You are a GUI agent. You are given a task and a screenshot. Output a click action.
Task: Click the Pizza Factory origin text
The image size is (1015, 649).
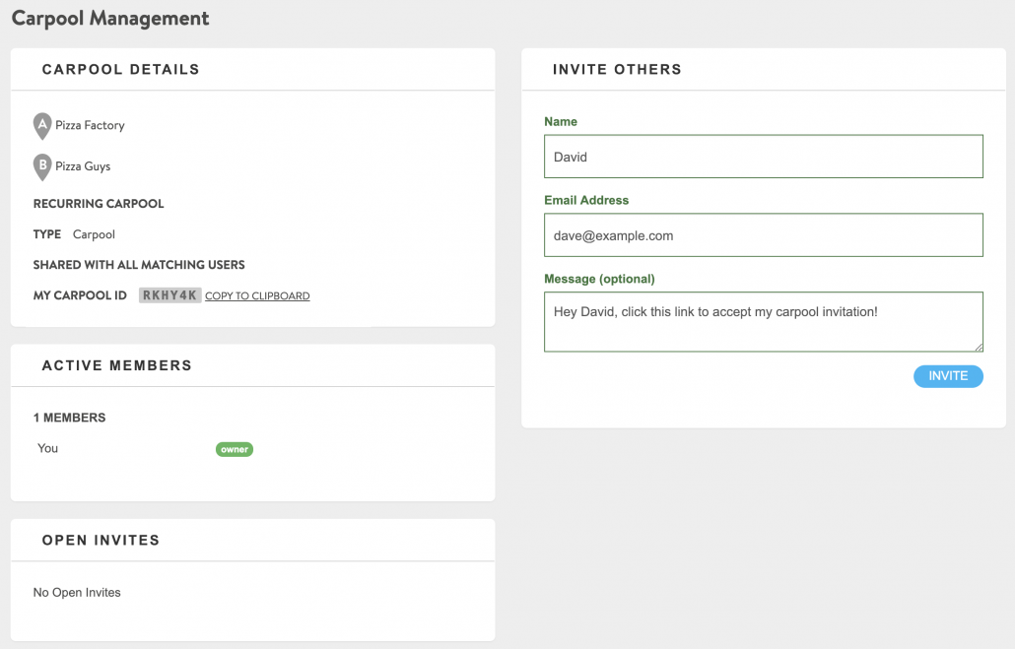(x=90, y=125)
